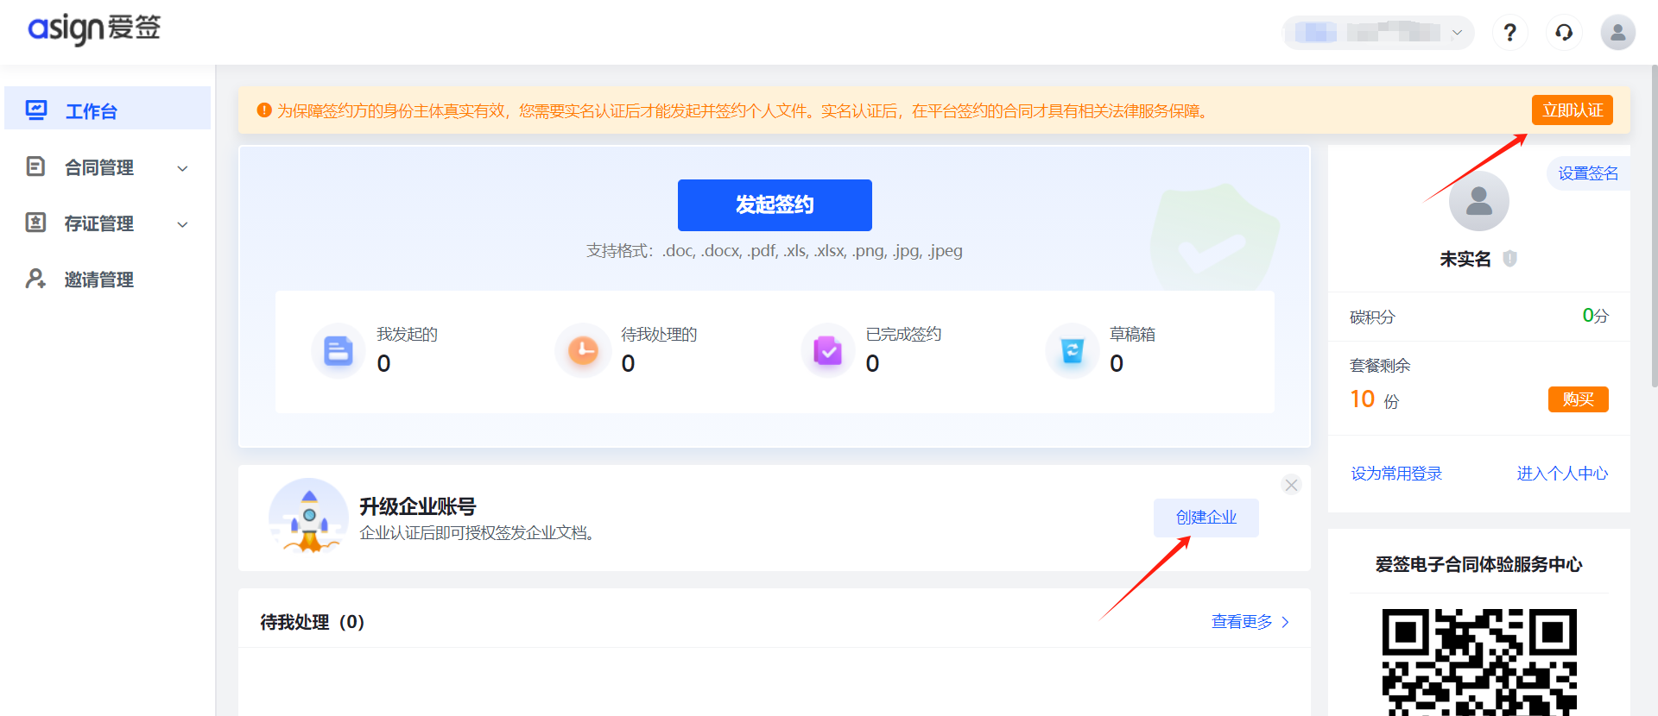Click the 存证管理 certificate icon
The image size is (1658, 716).
(x=35, y=223)
